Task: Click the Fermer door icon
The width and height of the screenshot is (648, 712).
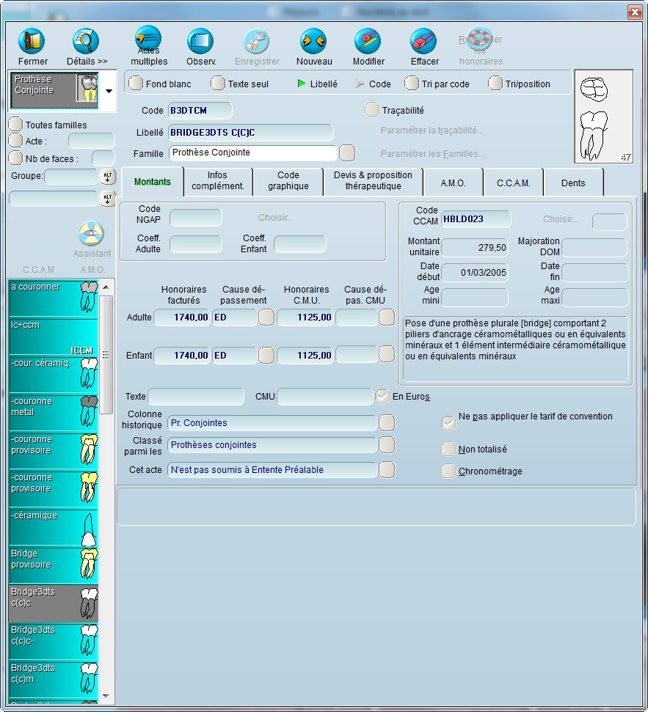Action: [32, 42]
